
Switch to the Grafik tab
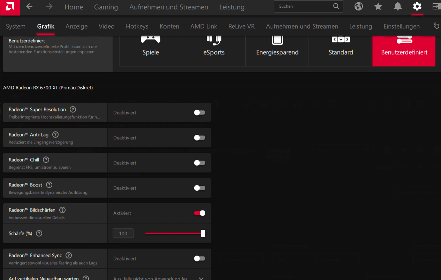click(46, 26)
